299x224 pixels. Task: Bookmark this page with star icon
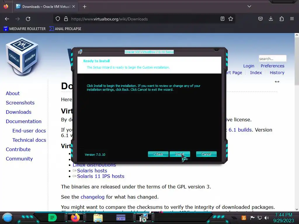click(231, 19)
